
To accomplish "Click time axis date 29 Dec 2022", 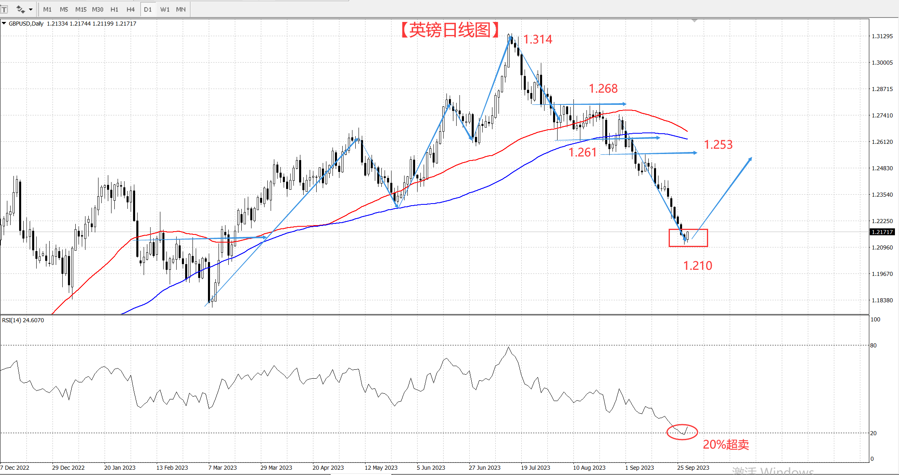I will [x=68, y=468].
